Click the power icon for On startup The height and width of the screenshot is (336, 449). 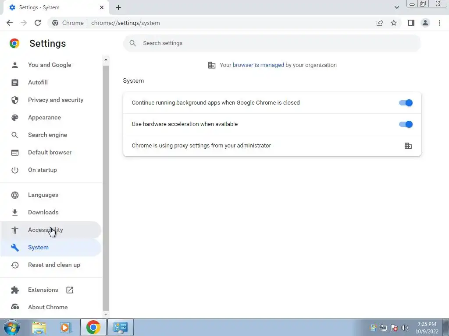click(15, 170)
